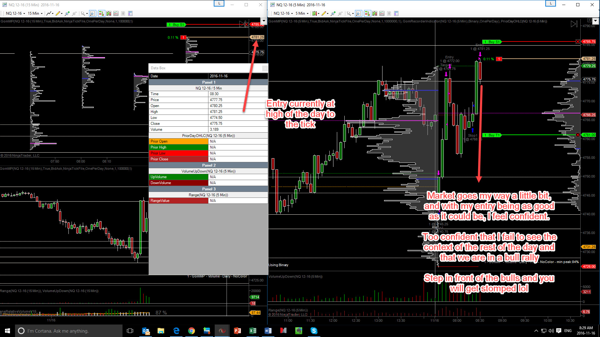
Task: Toggle link button L in 15 Min window
Action: pyautogui.click(x=219, y=3)
